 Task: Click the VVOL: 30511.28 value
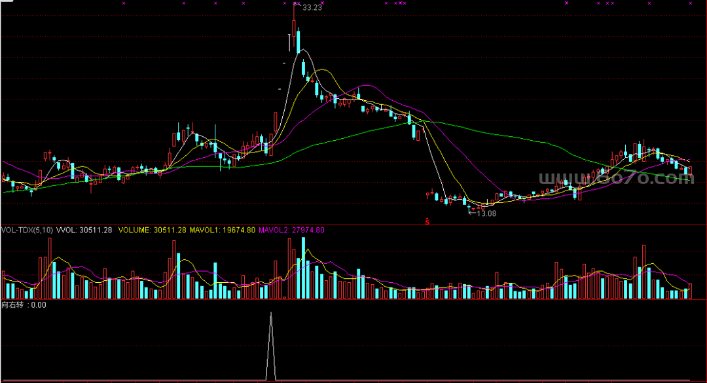[84, 230]
